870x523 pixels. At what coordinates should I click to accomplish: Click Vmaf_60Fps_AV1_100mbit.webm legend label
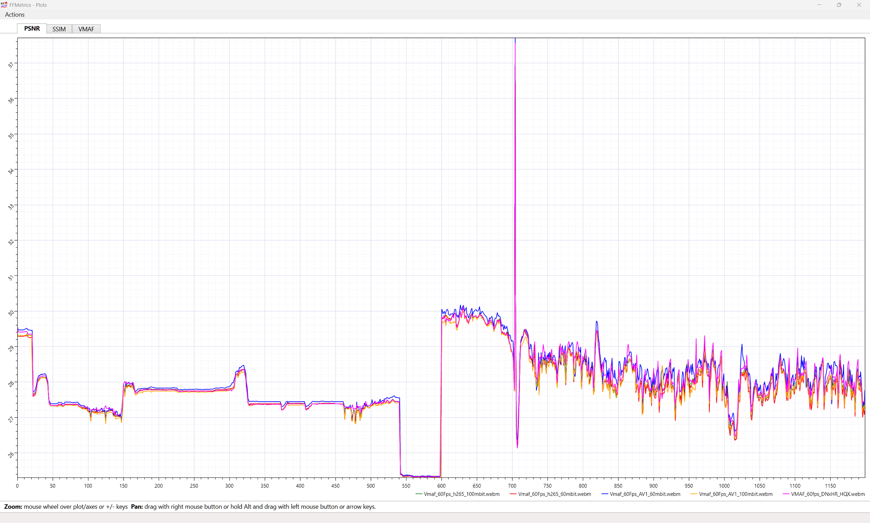click(x=735, y=494)
